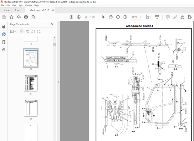
Task: Open the View menu
Action: [14, 5]
